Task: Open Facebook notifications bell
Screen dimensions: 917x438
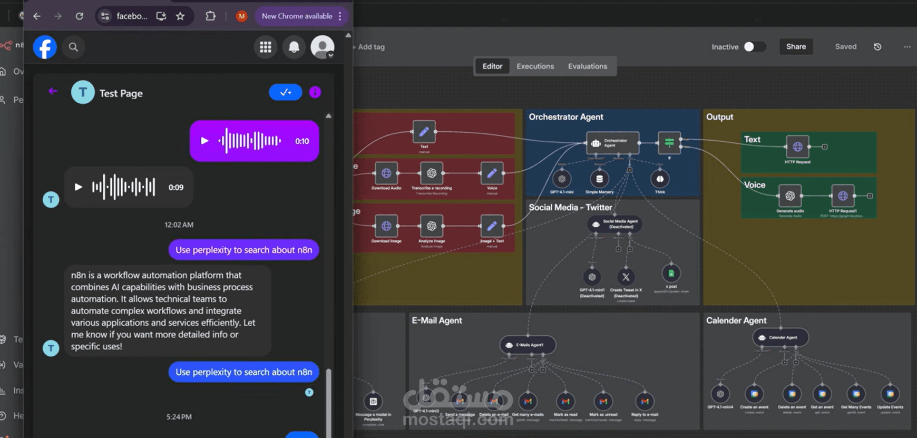Action: point(294,47)
